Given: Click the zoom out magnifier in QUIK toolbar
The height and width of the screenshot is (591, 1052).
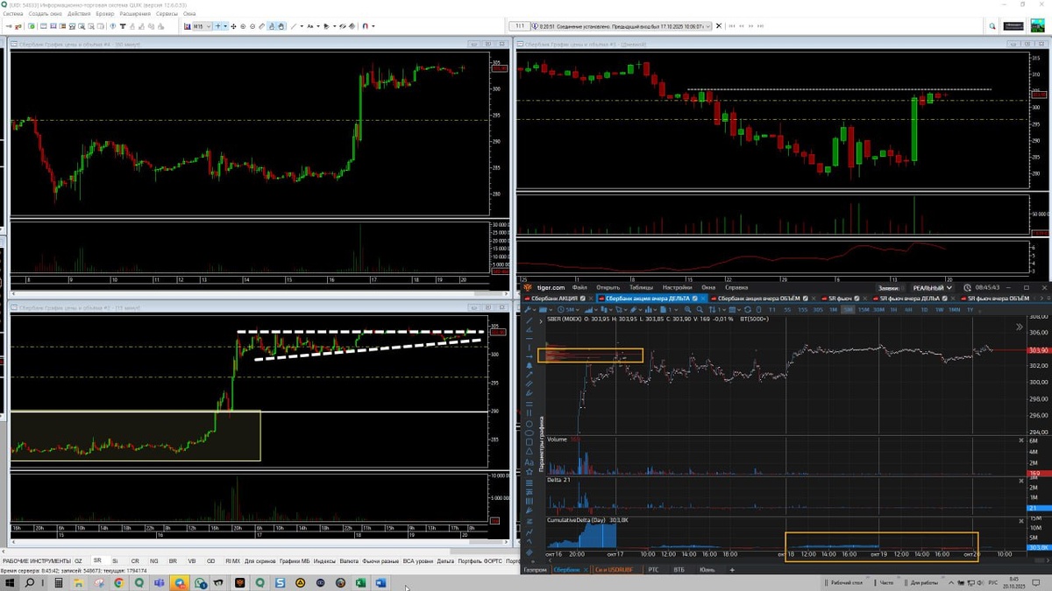Looking at the screenshot, I should tap(252, 26).
